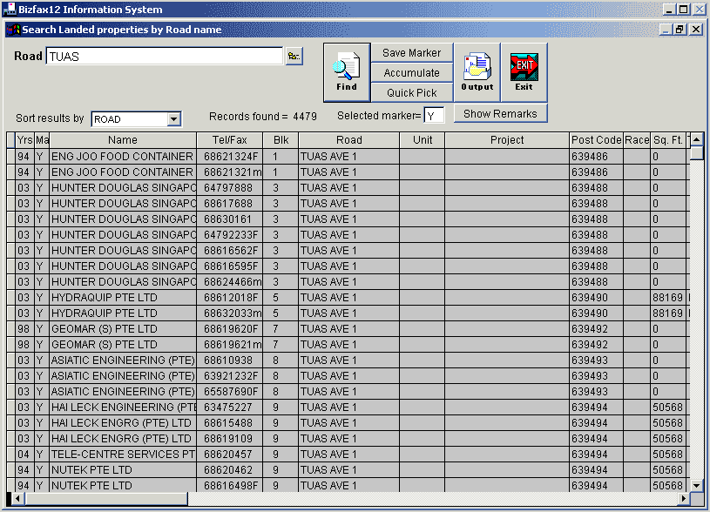Viewport: 710px width, 512px height.
Task: Click the Yrs column header
Action: point(25,140)
